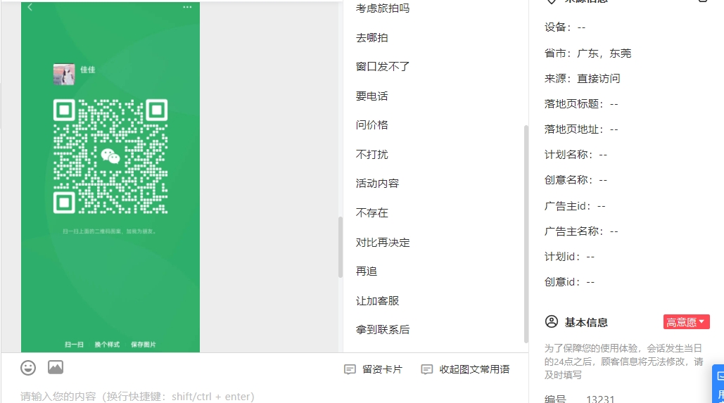Select the quick reply 不存在
Viewport: 724px width, 403px height.
(371, 213)
